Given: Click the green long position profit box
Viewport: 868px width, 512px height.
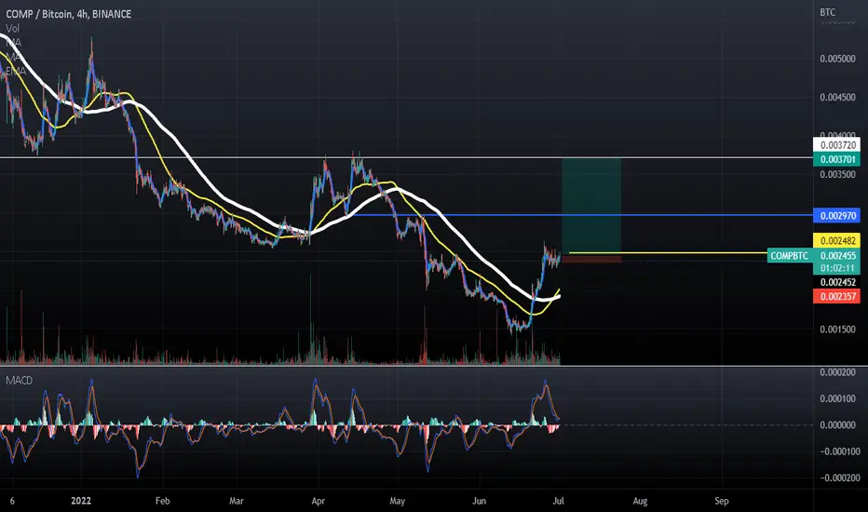Looking at the screenshot, I should [591, 206].
